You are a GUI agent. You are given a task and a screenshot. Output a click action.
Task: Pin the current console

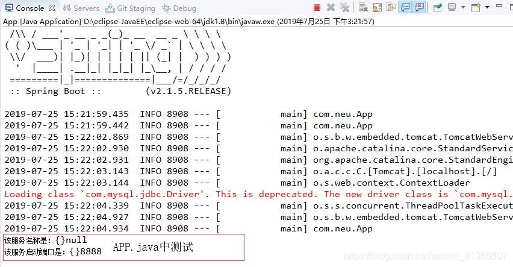(437, 8)
